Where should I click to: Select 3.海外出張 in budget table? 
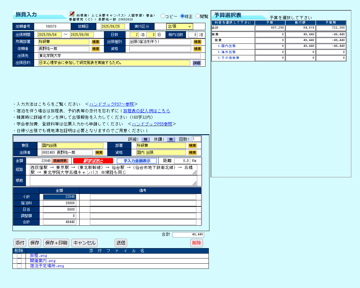coord(226,52)
